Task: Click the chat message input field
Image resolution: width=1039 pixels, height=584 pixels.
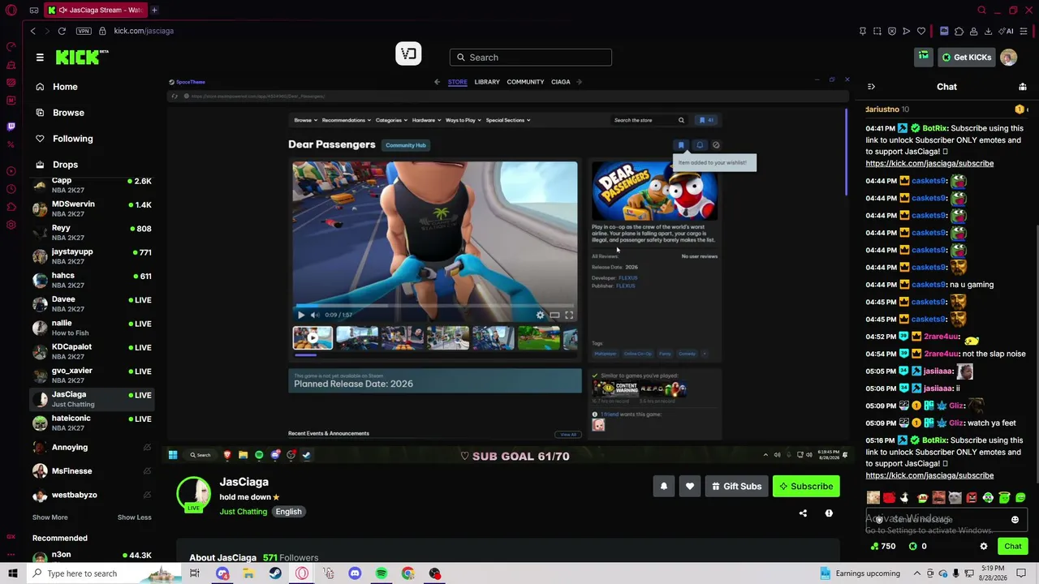Action: pos(946,520)
